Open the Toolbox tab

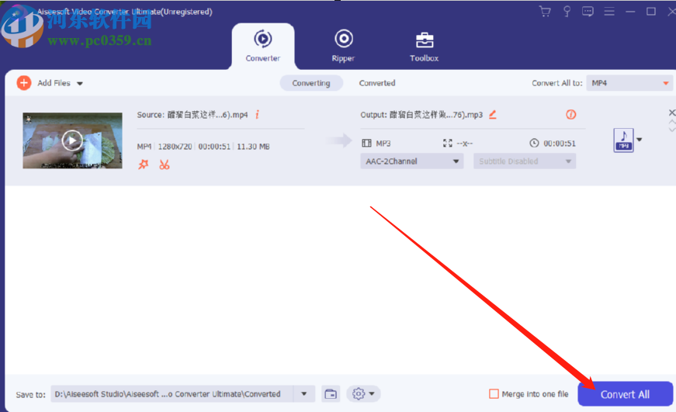[x=425, y=46]
